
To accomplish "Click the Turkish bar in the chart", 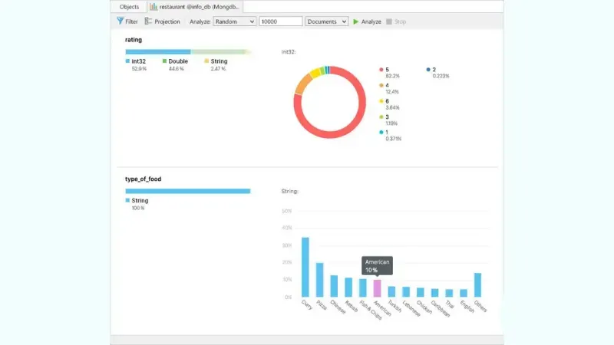I will pos(391,291).
